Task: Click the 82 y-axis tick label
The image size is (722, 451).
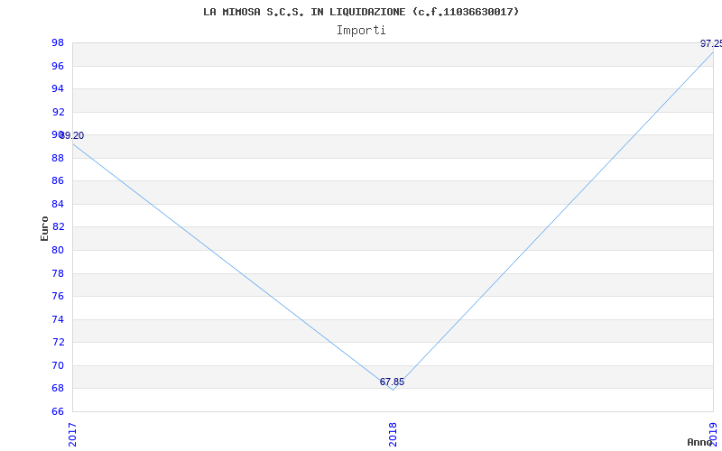Action: click(58, 227)
